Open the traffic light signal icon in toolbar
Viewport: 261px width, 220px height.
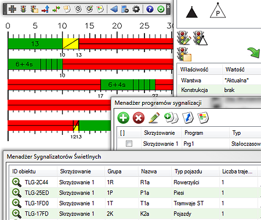pyautogui.click(x=23, y=9)
